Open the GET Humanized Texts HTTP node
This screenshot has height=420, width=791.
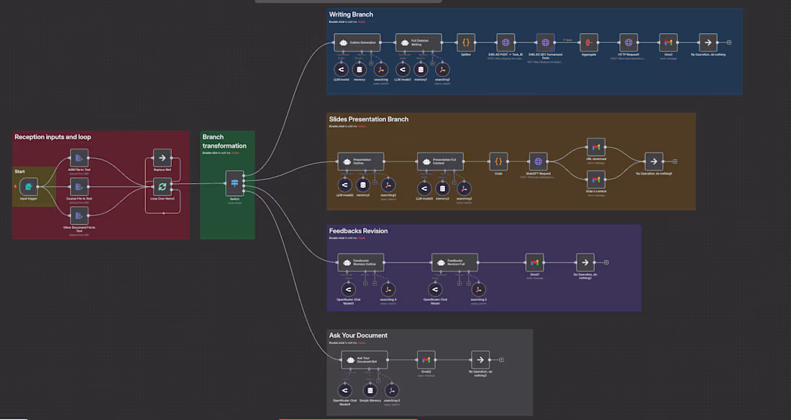point(545,42)
